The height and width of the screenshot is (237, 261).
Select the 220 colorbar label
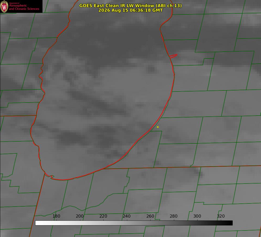[x=103, y=216]
